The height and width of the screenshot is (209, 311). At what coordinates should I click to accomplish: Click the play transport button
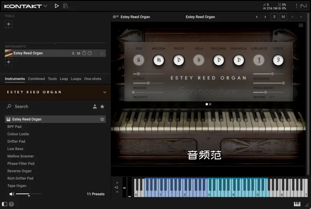pos(57,6)
